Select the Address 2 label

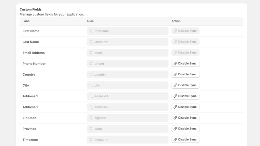point(30,107)
